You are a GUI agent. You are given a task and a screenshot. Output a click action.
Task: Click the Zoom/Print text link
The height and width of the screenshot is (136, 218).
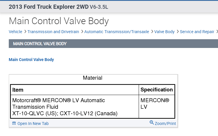[x=165, y=124]
